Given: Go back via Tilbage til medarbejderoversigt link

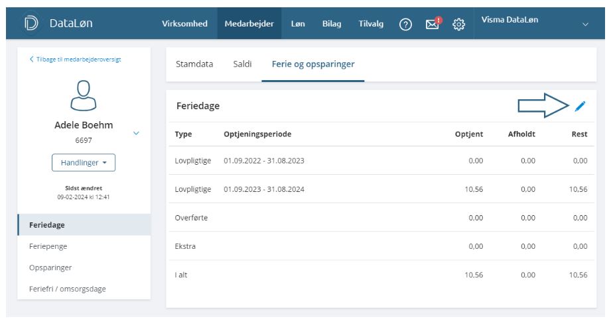Looking at the screenshot, I should pyautogui.click(x=75, y=59).
